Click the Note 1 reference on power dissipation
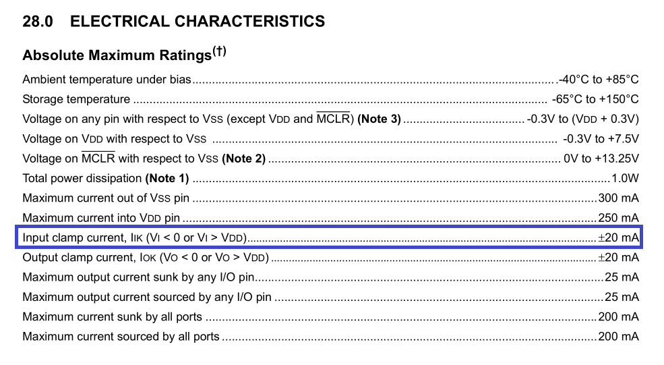 [167, 178]
